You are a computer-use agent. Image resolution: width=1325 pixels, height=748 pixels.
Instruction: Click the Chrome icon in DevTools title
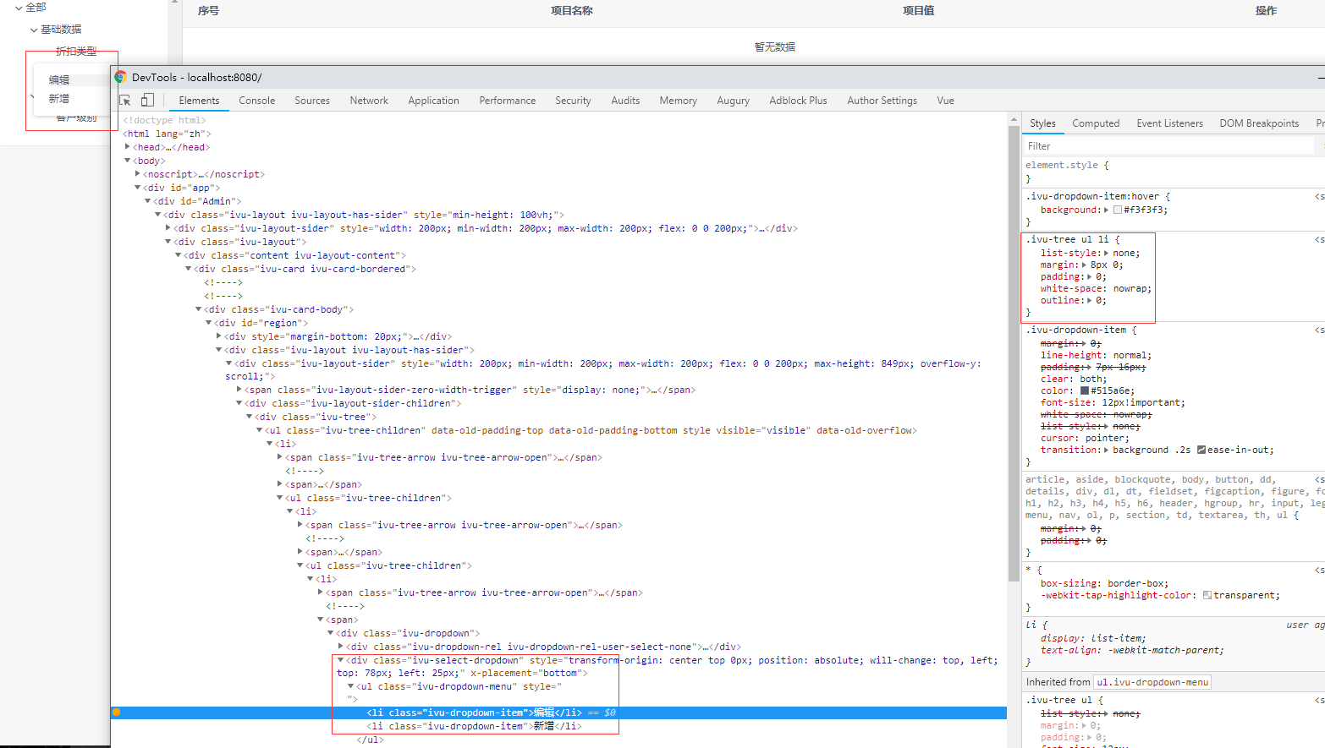(121, 77)
